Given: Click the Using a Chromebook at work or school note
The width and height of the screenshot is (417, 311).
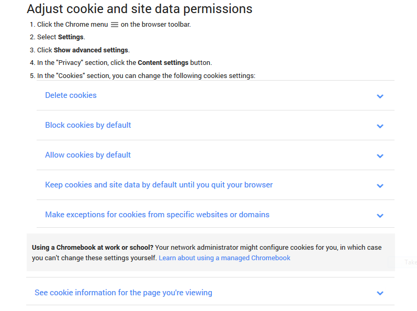Looking at the screenshot, I should (x=211, y=252).
